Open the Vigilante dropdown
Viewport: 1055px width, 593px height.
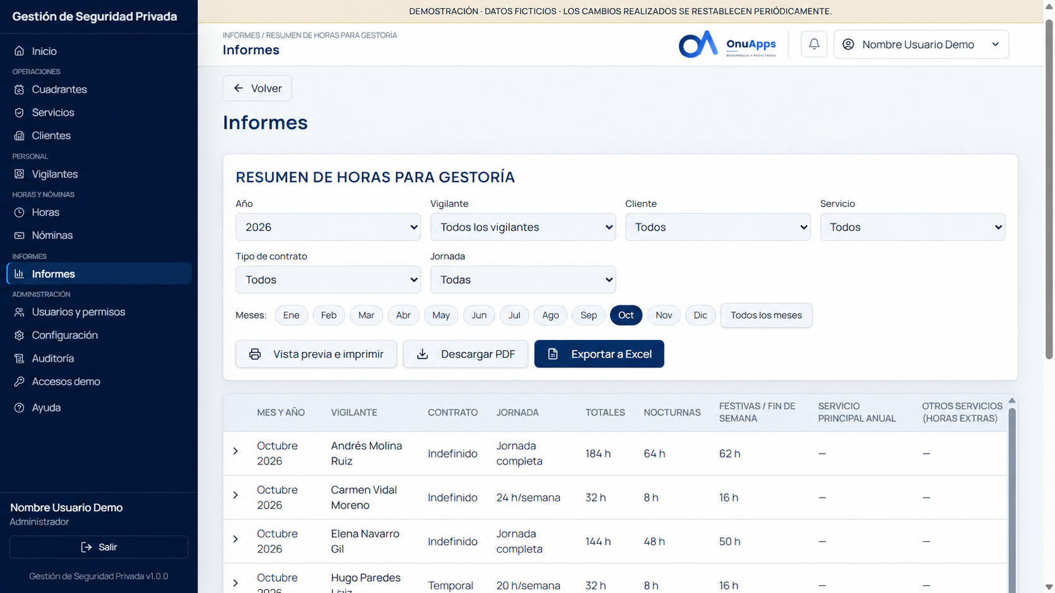[523, 227]
